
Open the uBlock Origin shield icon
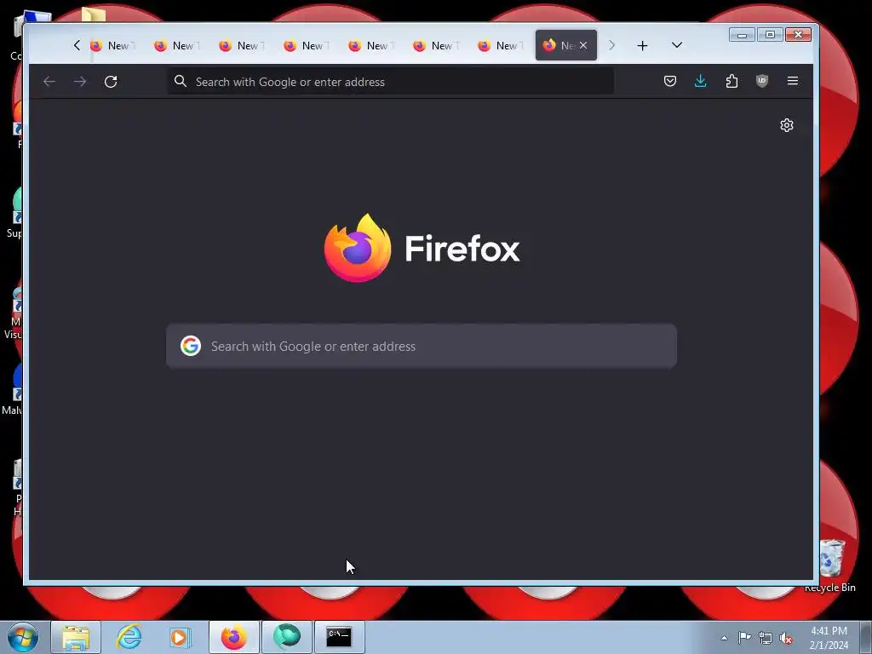coord(762,81)
